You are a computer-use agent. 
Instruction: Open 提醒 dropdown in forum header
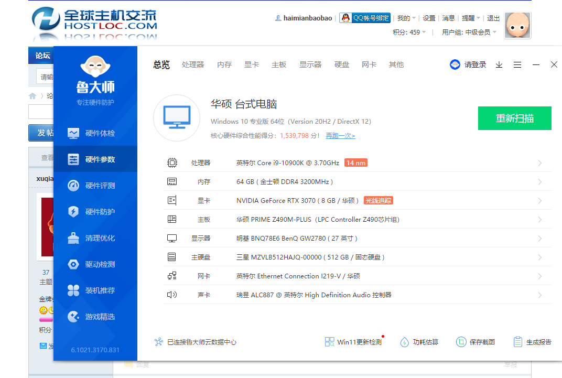471,18
